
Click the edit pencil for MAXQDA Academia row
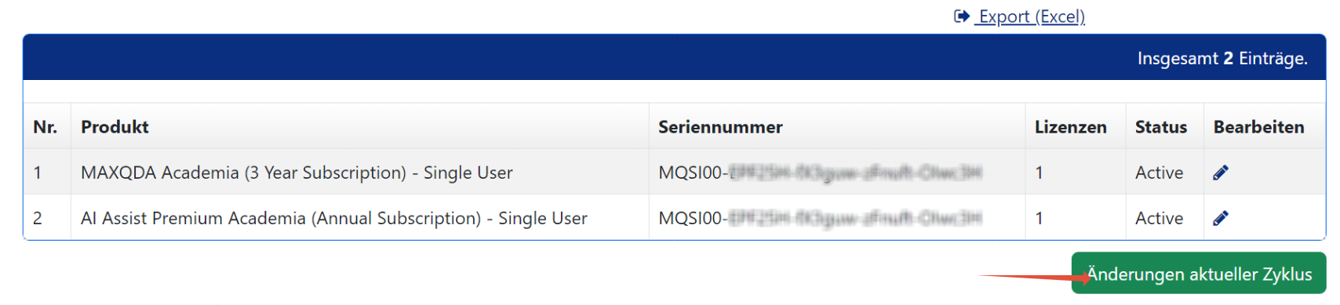point(1220,172)
